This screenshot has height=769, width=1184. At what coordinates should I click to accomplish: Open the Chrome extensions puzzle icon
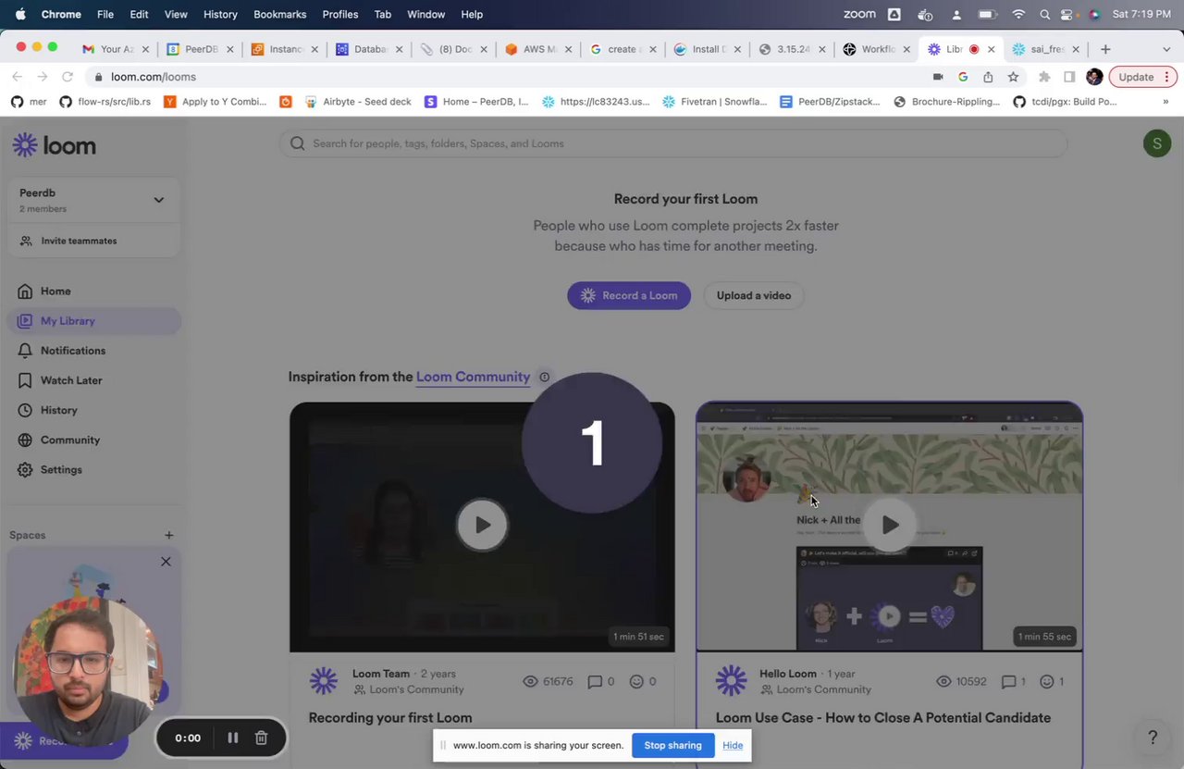click(1044, 77)
